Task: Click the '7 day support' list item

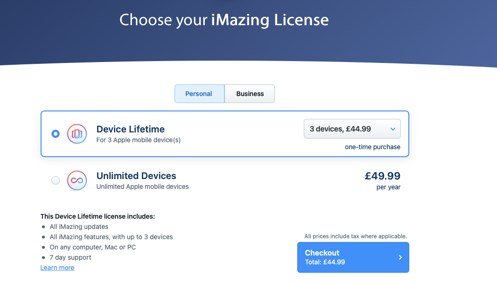Action: 70,257
